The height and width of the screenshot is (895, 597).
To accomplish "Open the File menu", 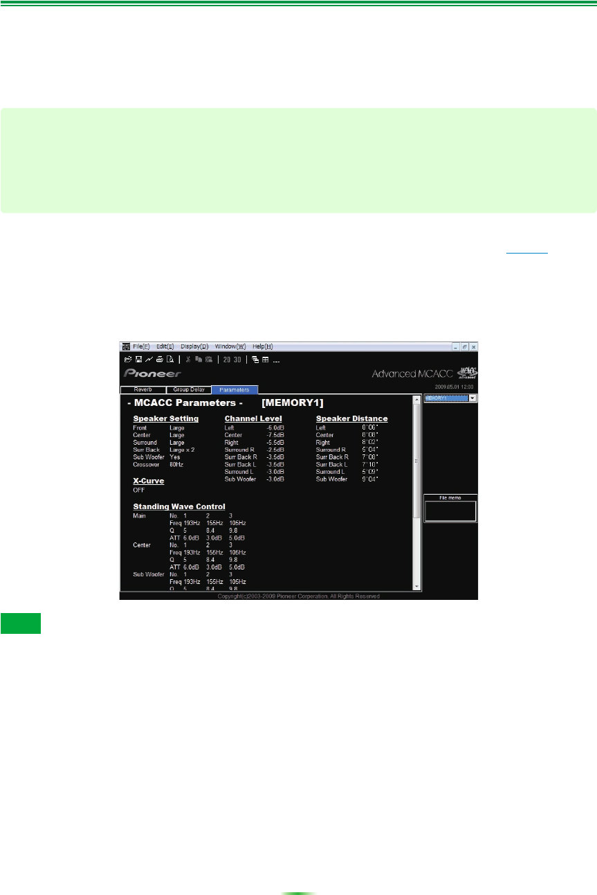I will [x=141, y=346].
